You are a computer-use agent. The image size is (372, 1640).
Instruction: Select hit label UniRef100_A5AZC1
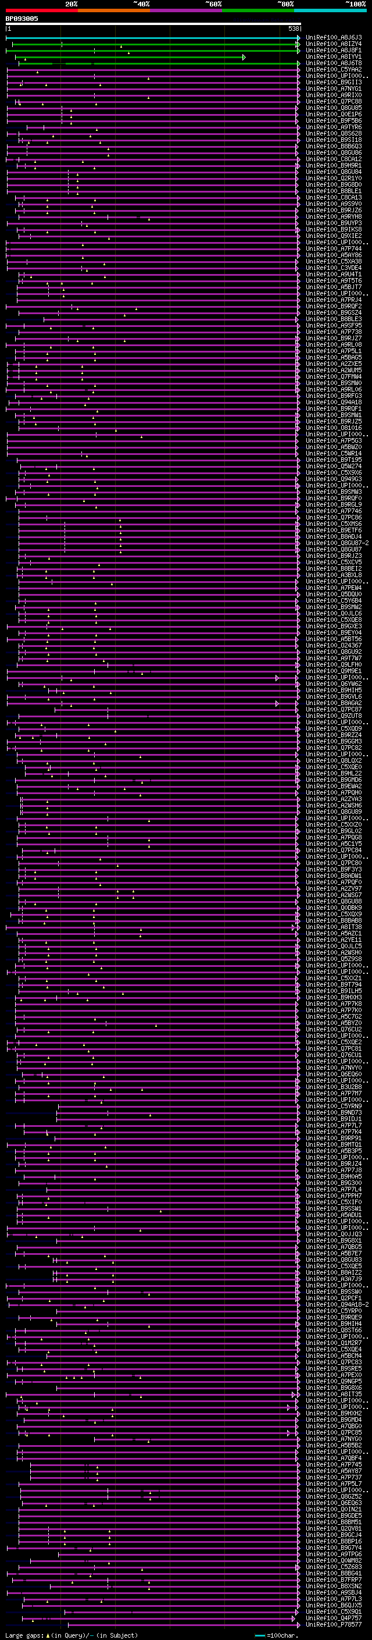(334, 933)
